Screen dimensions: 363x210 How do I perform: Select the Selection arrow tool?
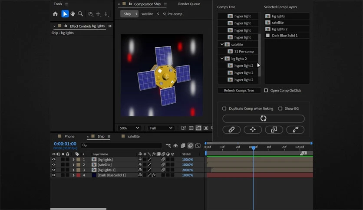point(65,14)
